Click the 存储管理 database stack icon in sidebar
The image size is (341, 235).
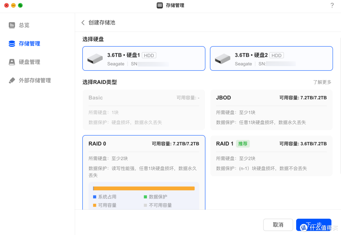12,44
